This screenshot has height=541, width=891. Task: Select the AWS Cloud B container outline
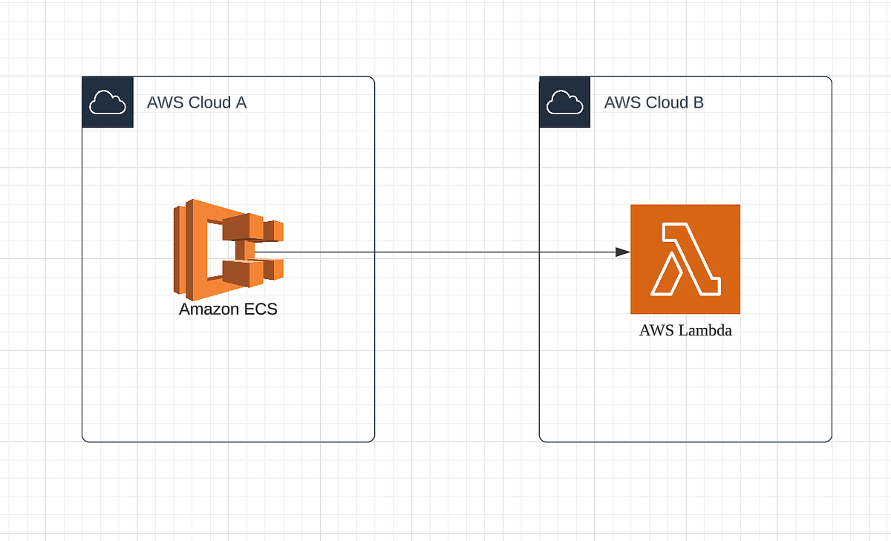pyautogui.click(x=685, y=442)
